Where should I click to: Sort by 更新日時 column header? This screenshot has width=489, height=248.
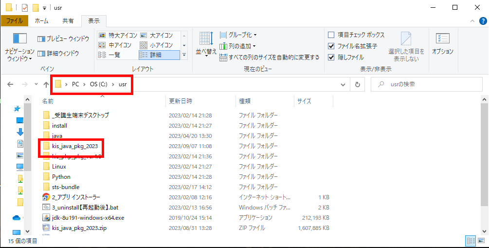coord(181,101)
